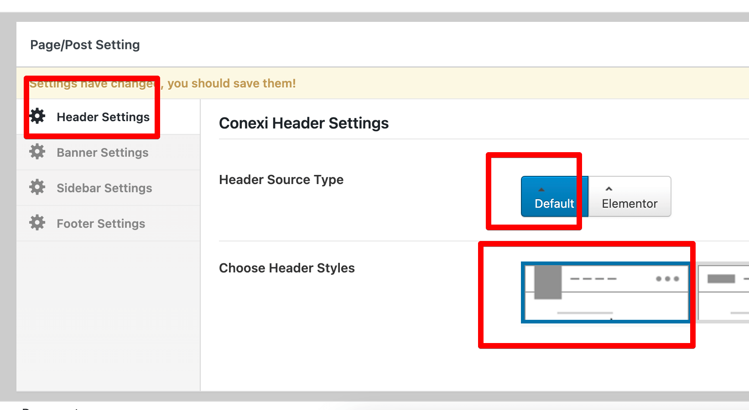This screenshot has width=749, height=410.
Task: Click the gear icon beside Banner Settings
Action: point(37,152)
